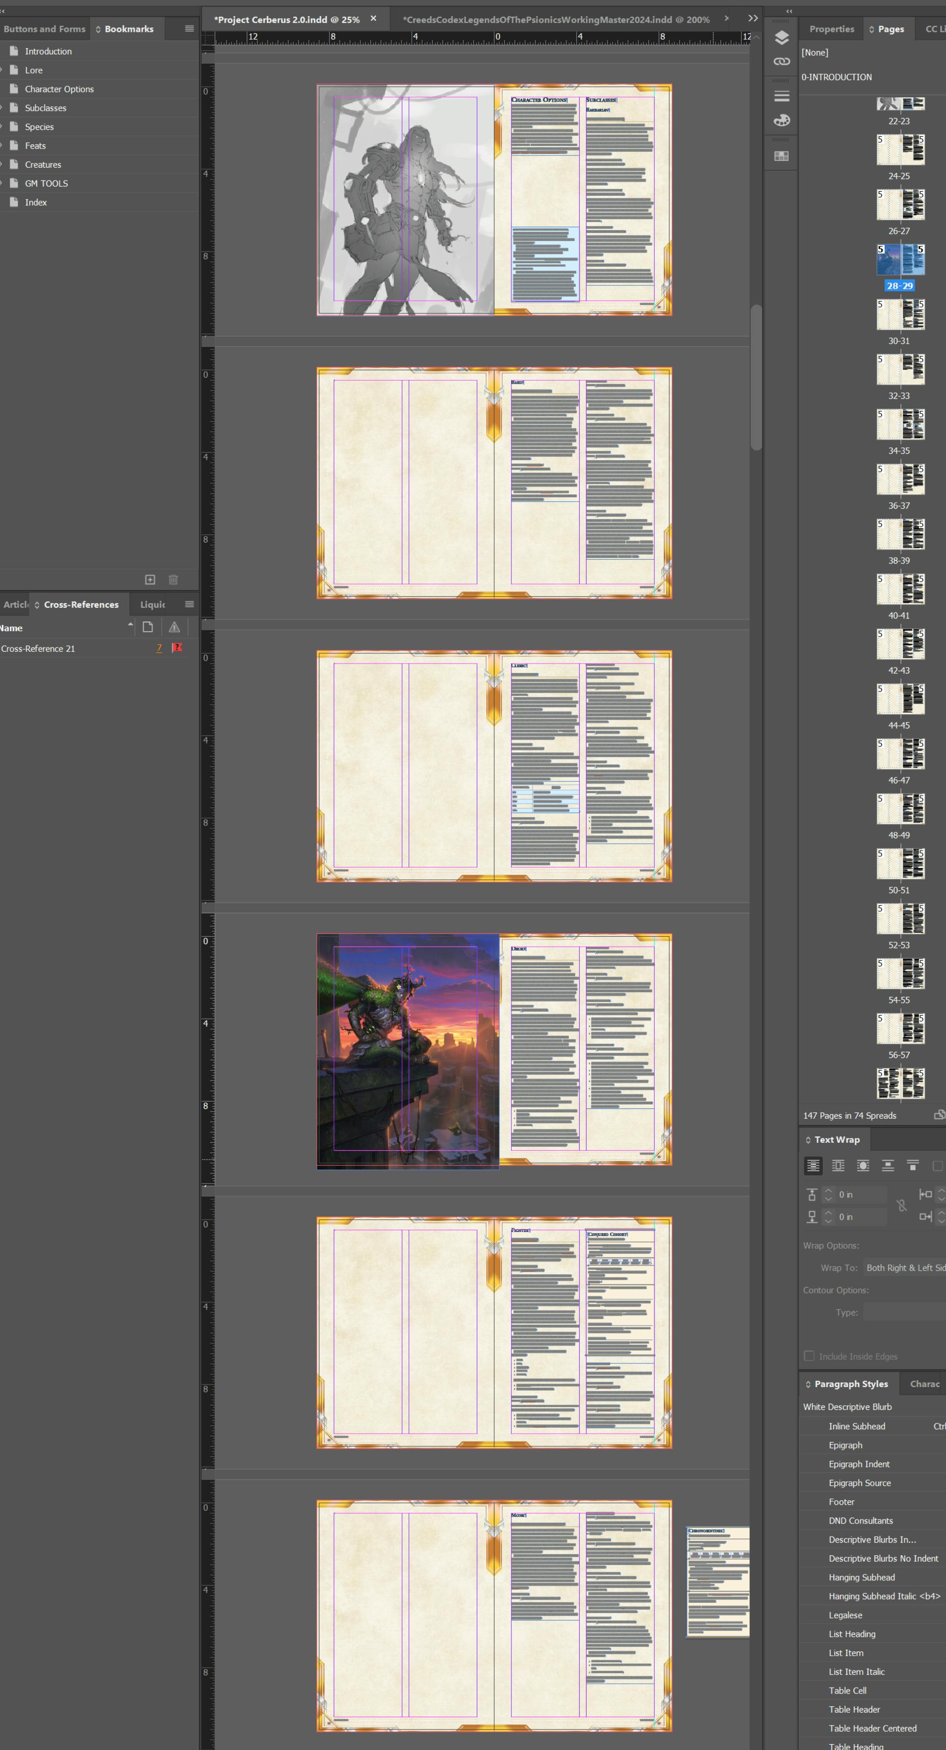
Task: Select Wrap around bounding box option
Action: pyautogui.click(x=838, y=1166)
